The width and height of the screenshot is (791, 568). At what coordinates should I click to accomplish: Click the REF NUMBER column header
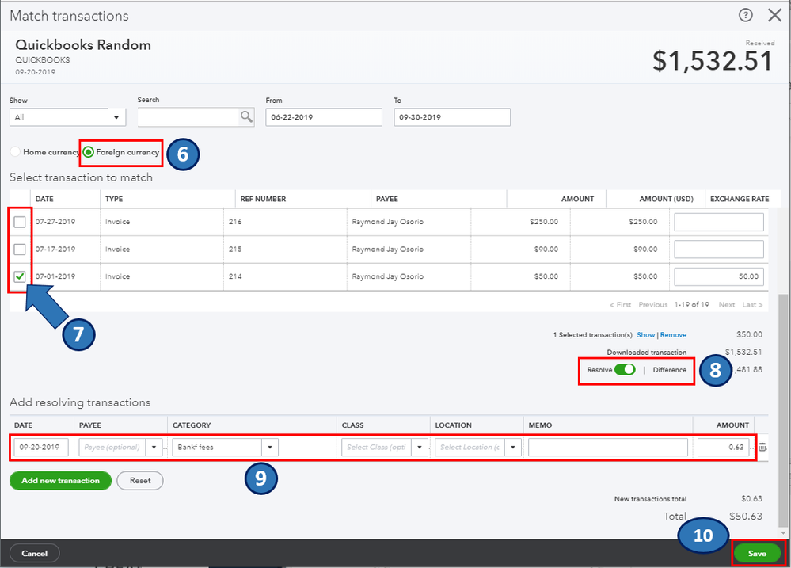pyautogui.click(x=264, y=199)
